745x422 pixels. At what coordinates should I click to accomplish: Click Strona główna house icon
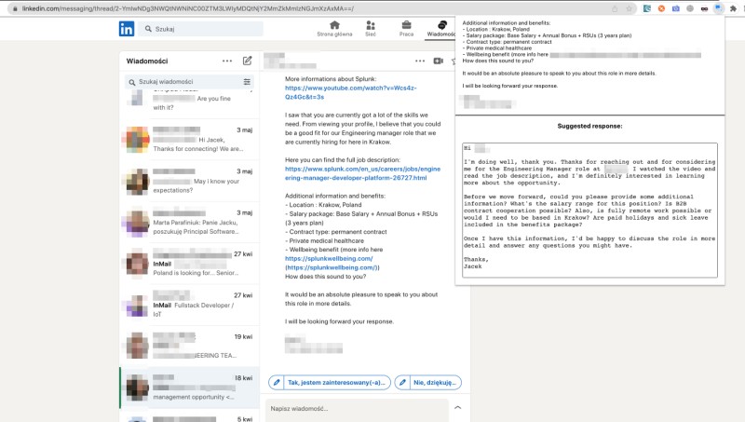pos(334,25)
